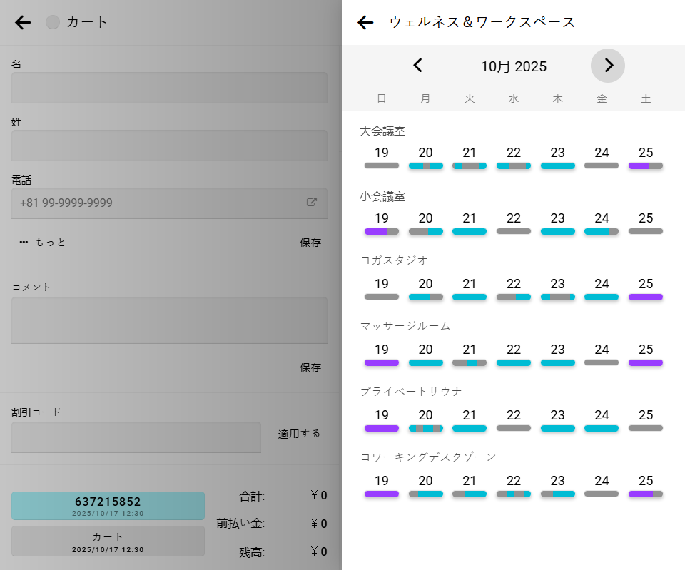Select day 25 for コワーキングデスクゾーン
685x570 pixels.
(x=646, y=486)
